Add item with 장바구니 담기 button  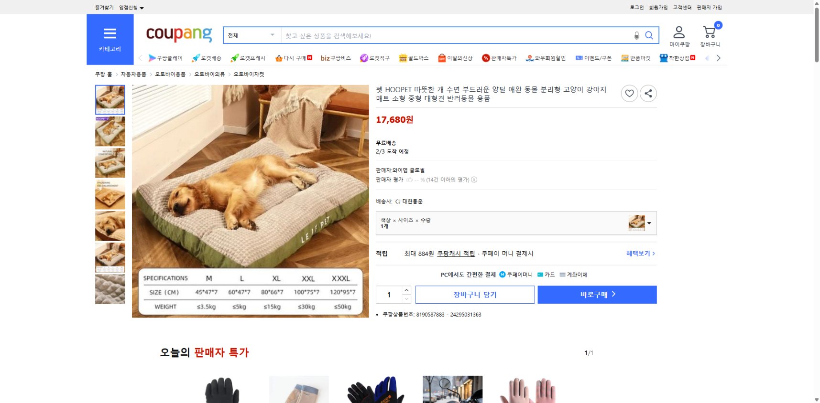click(x=475, y=295)
